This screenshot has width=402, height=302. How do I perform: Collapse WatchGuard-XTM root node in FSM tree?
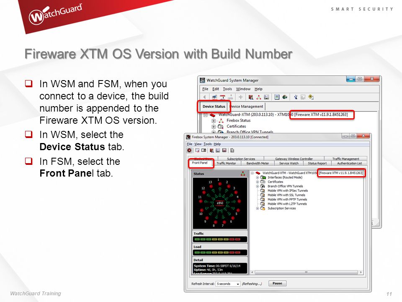click(252, 173)
